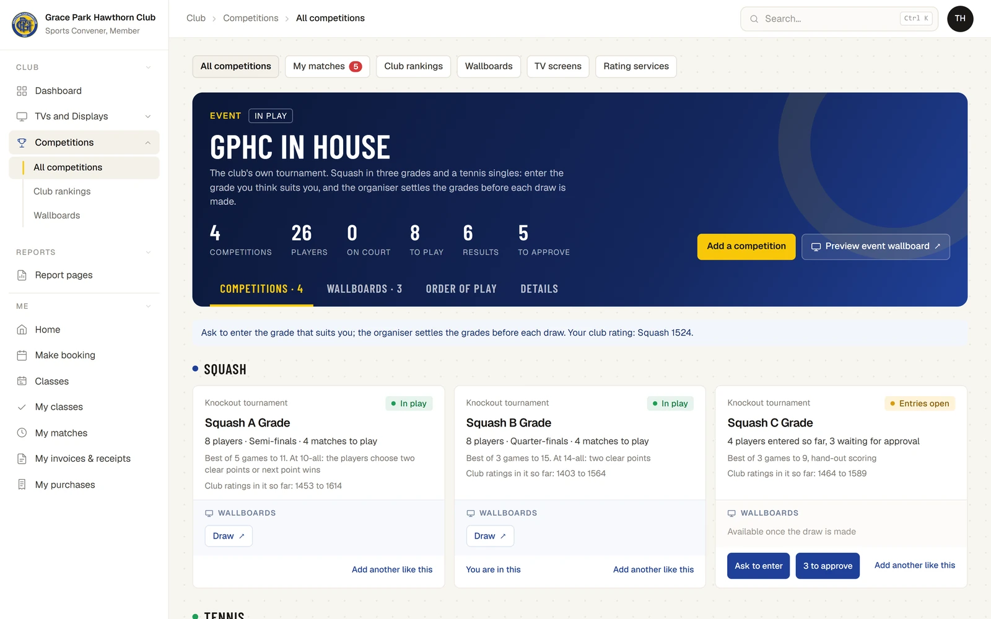This screenshot has height=619, width=991.
Task: Open the TVs and Displays section
Action: 84,116
